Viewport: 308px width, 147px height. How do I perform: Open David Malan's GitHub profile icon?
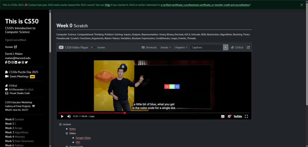pyautogui.click(x=9, y=62)
